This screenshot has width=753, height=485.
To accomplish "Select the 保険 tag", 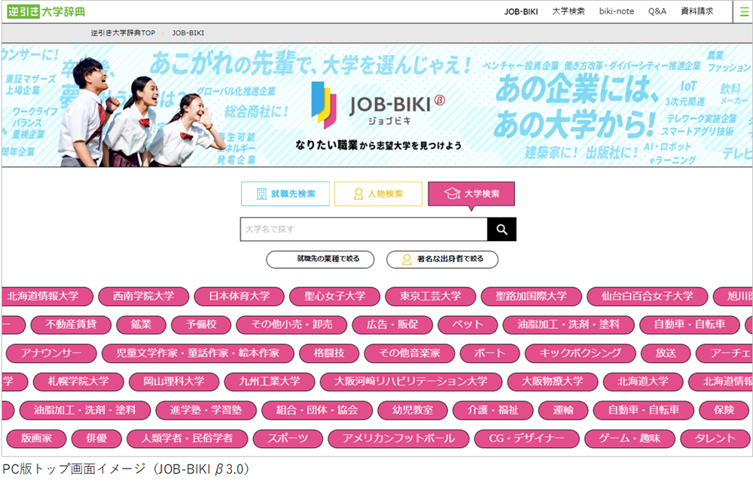I will [x=724, y=410].
